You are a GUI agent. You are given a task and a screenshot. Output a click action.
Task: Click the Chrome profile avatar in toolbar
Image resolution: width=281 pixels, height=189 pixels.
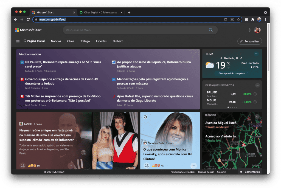259,19
